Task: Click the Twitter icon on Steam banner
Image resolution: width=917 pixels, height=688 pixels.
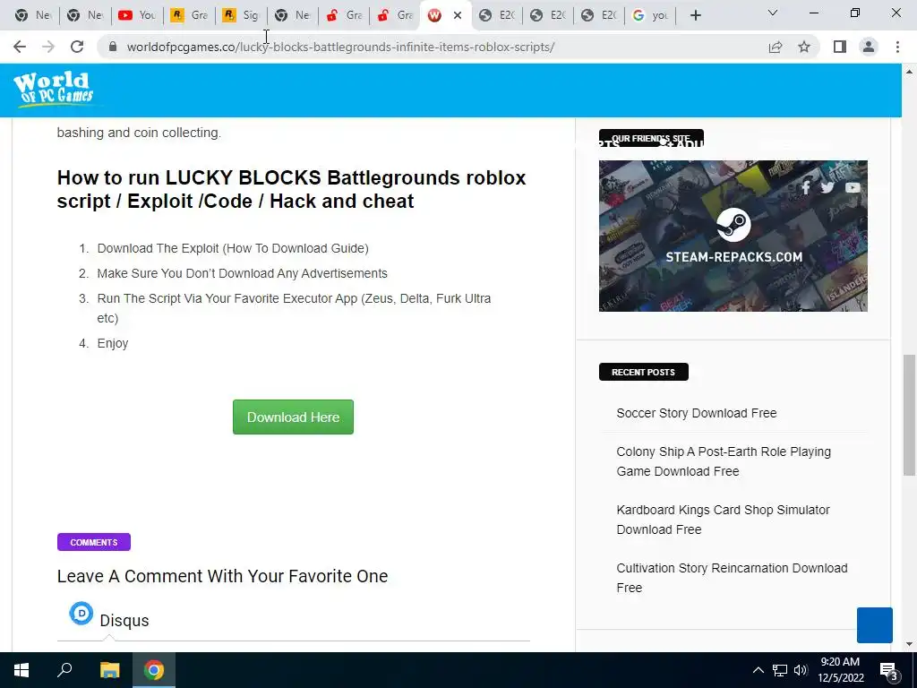Action: pyautogui.click(x=827, y=188)
